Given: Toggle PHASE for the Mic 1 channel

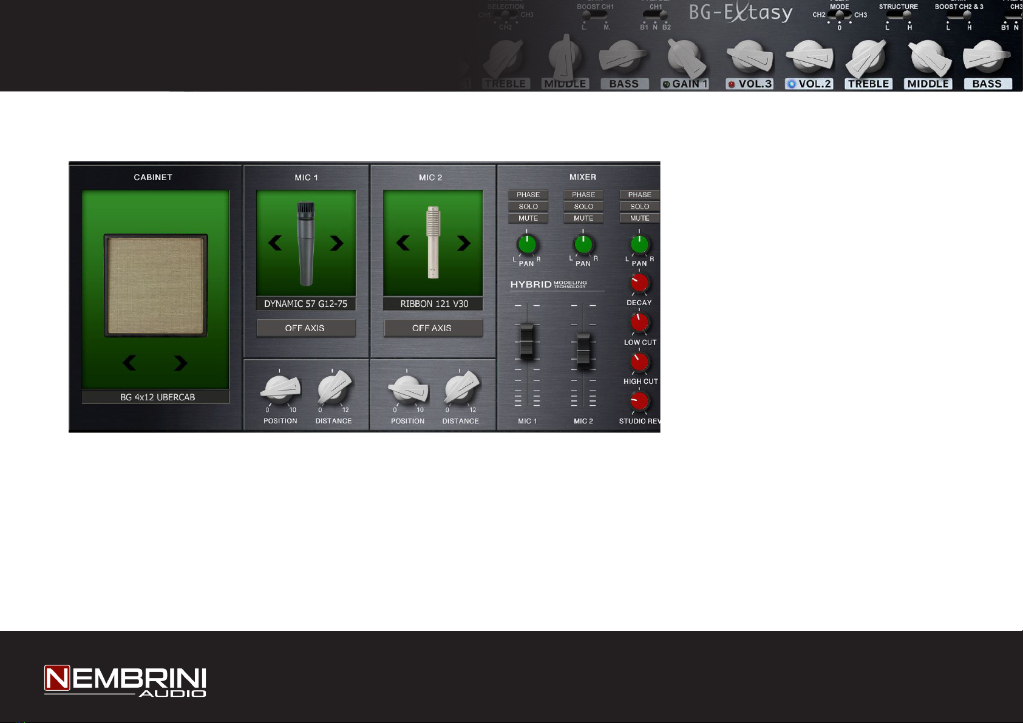Looking at the screenshot, I should tap(528, 195).
